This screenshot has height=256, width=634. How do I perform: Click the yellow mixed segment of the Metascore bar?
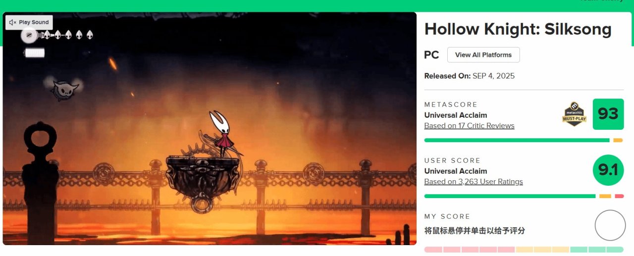[618, 140]
